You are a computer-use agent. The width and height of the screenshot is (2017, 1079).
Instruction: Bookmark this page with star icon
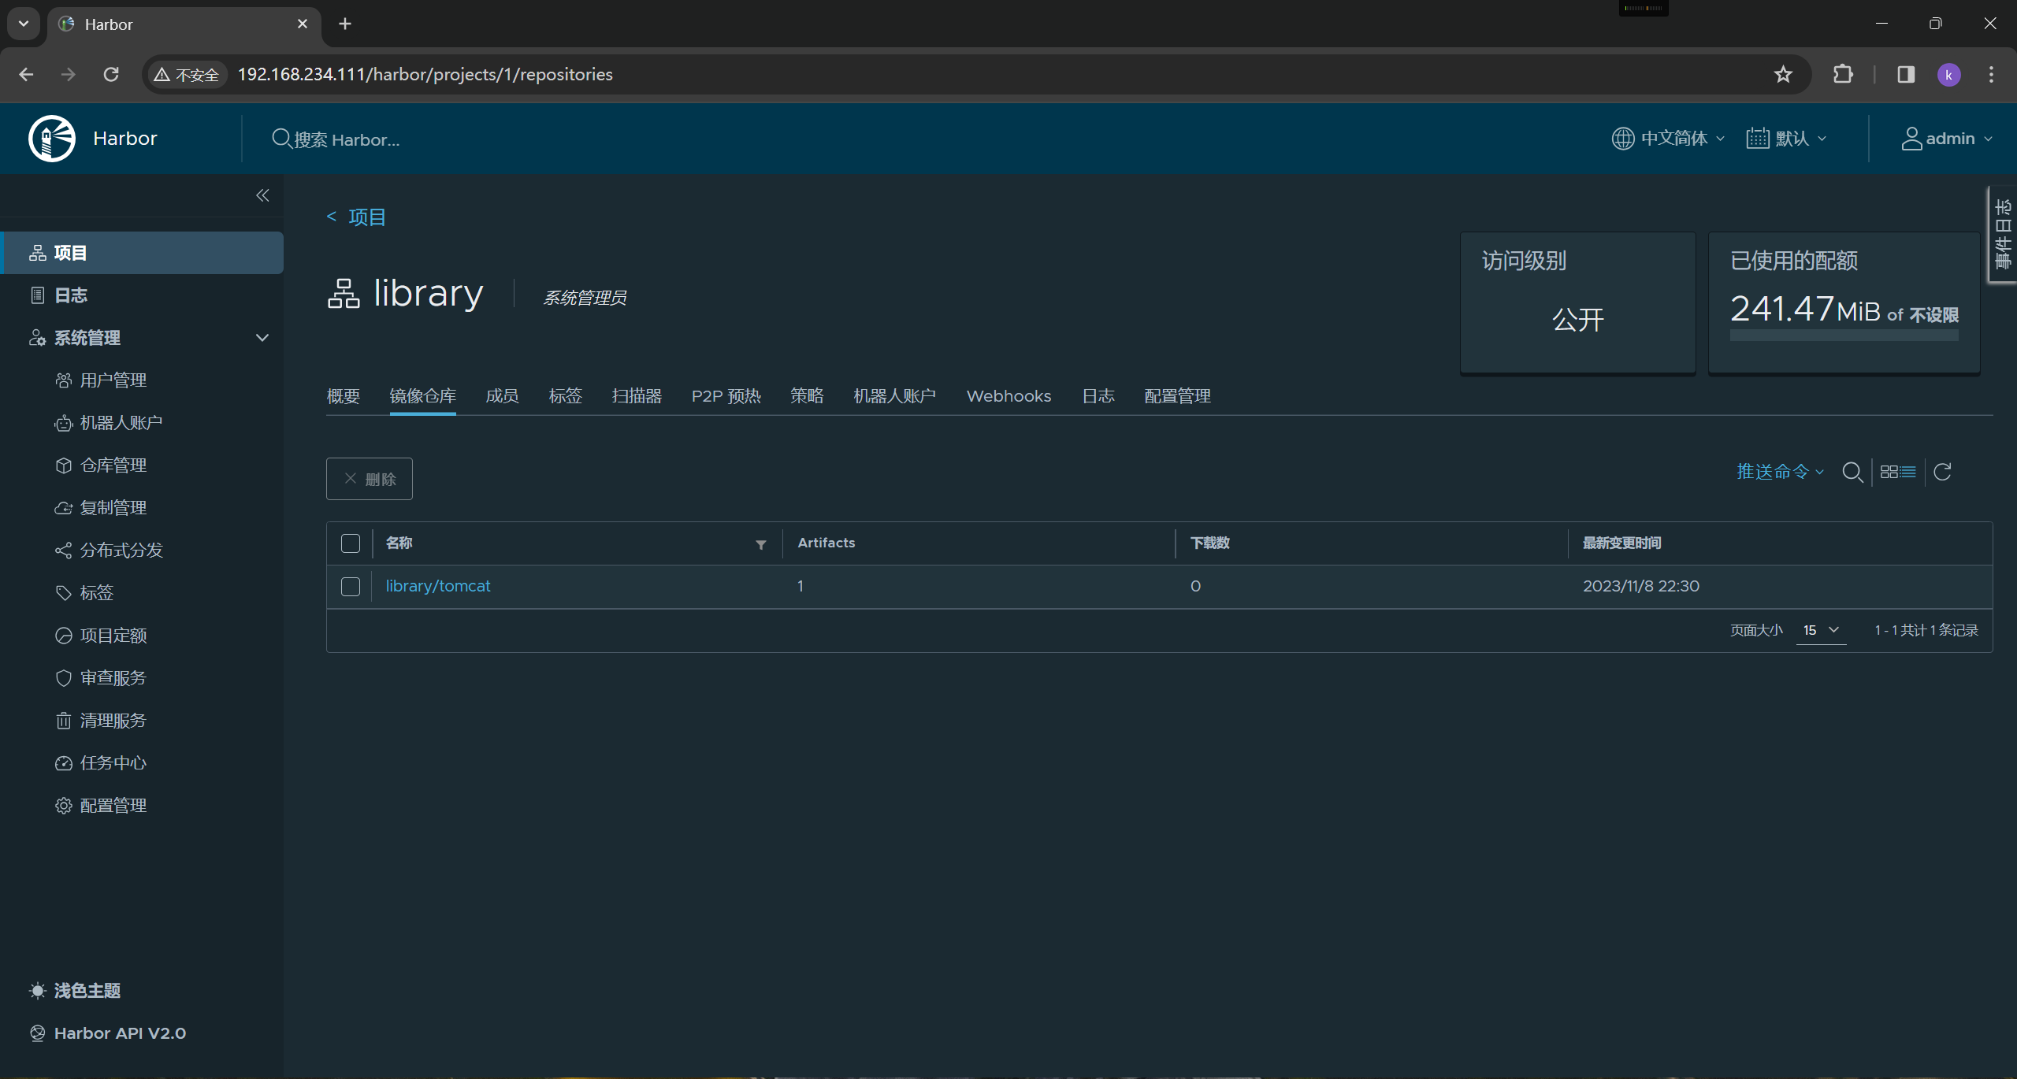1783,75
